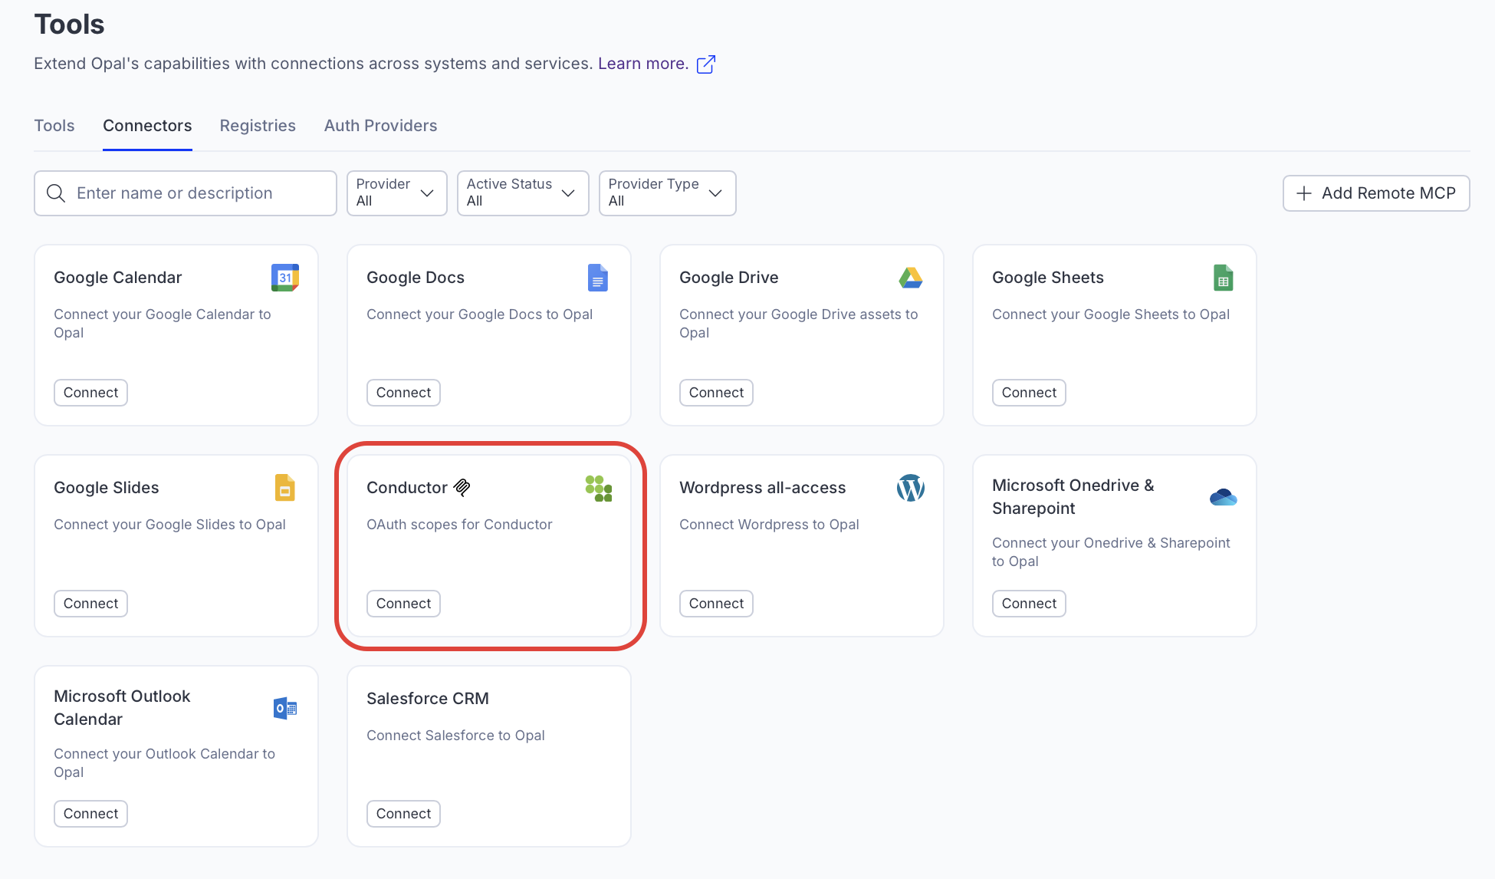Go to the Tools tab
Viewport: 1495px width, 879px height.
pyautogui.click(x=54, y=126)
